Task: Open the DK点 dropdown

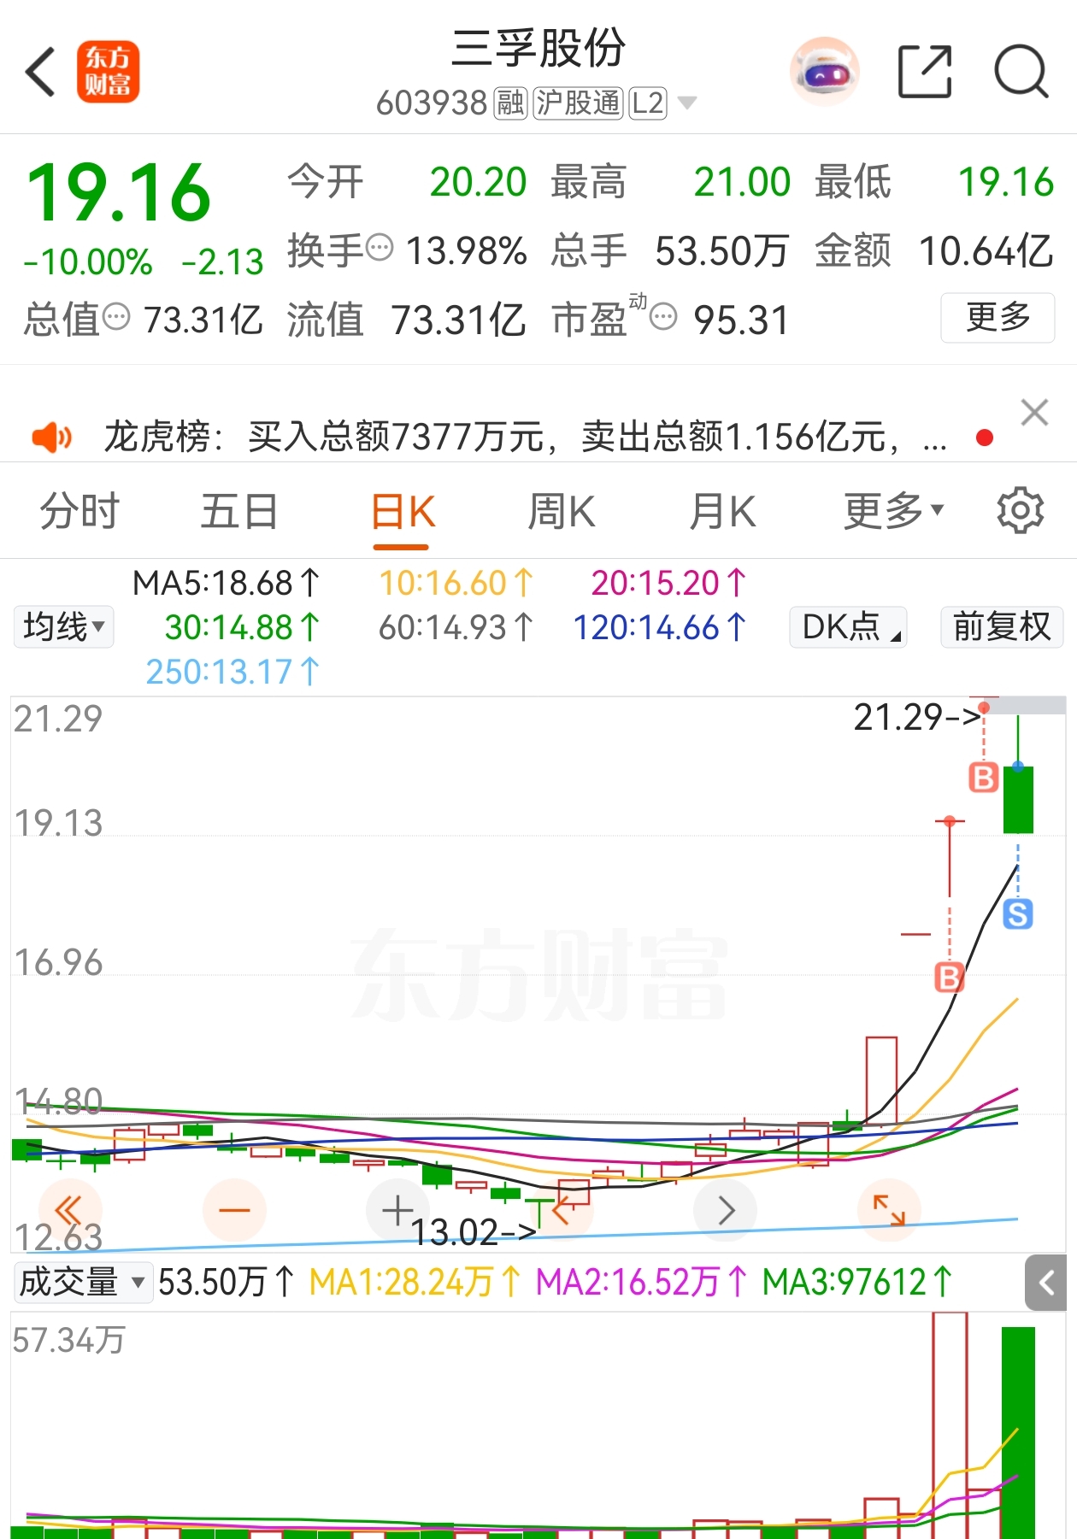Action: pyautogui.click(x=848, y=627)
